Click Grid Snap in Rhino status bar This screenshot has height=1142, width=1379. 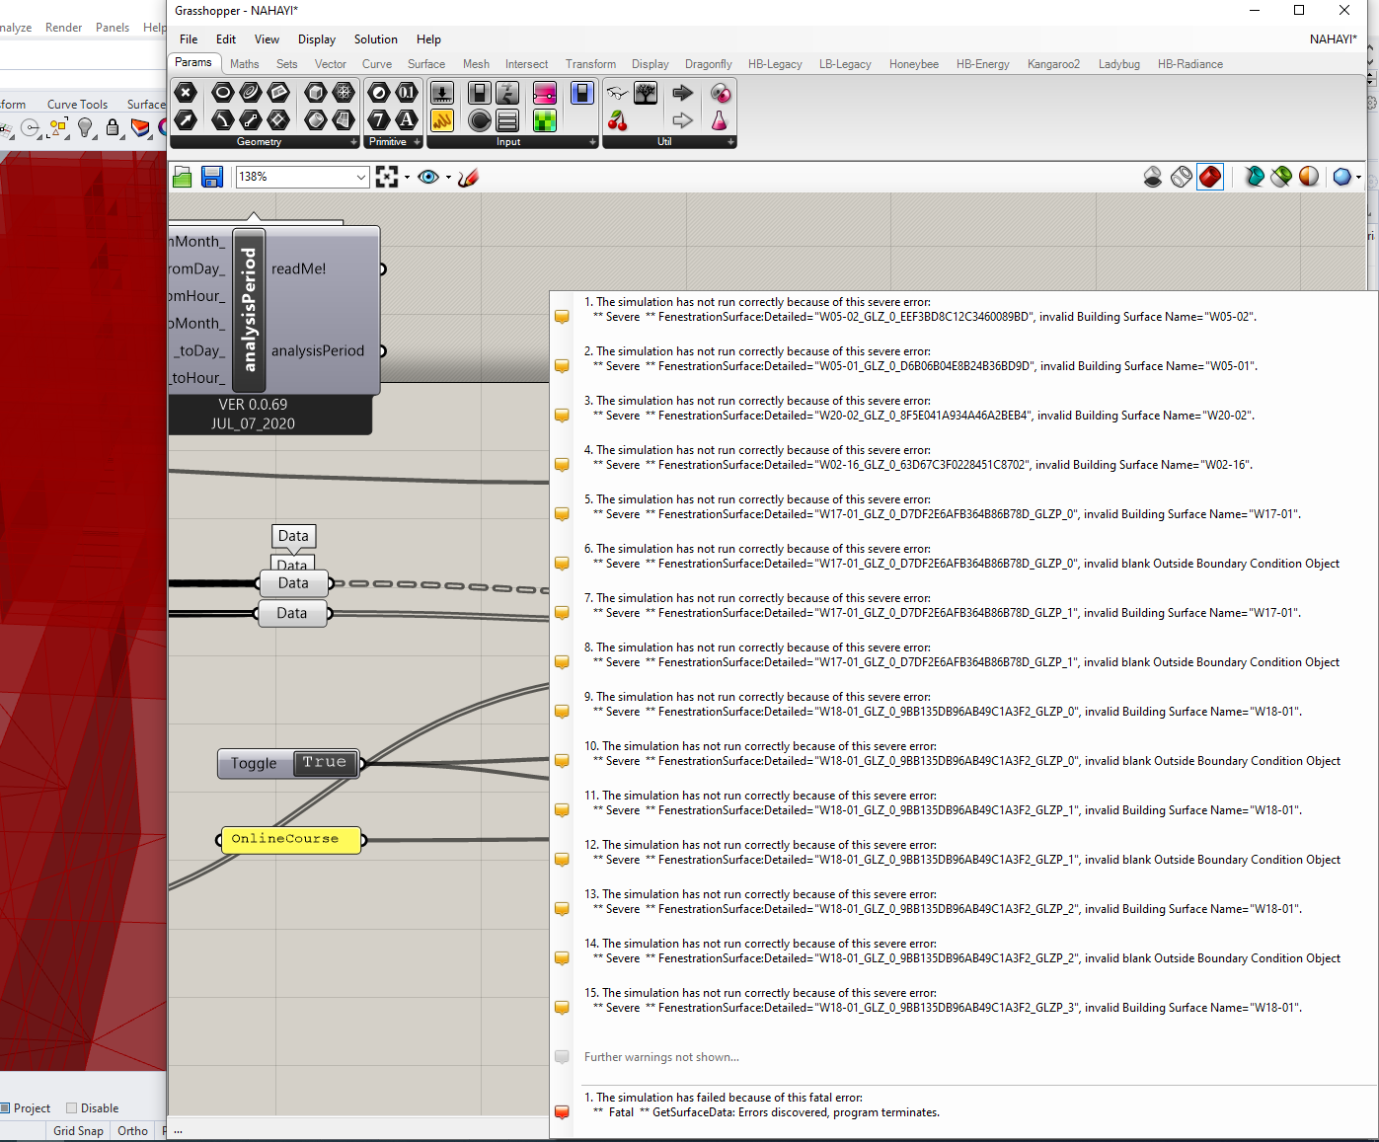tap(78, 1131)
